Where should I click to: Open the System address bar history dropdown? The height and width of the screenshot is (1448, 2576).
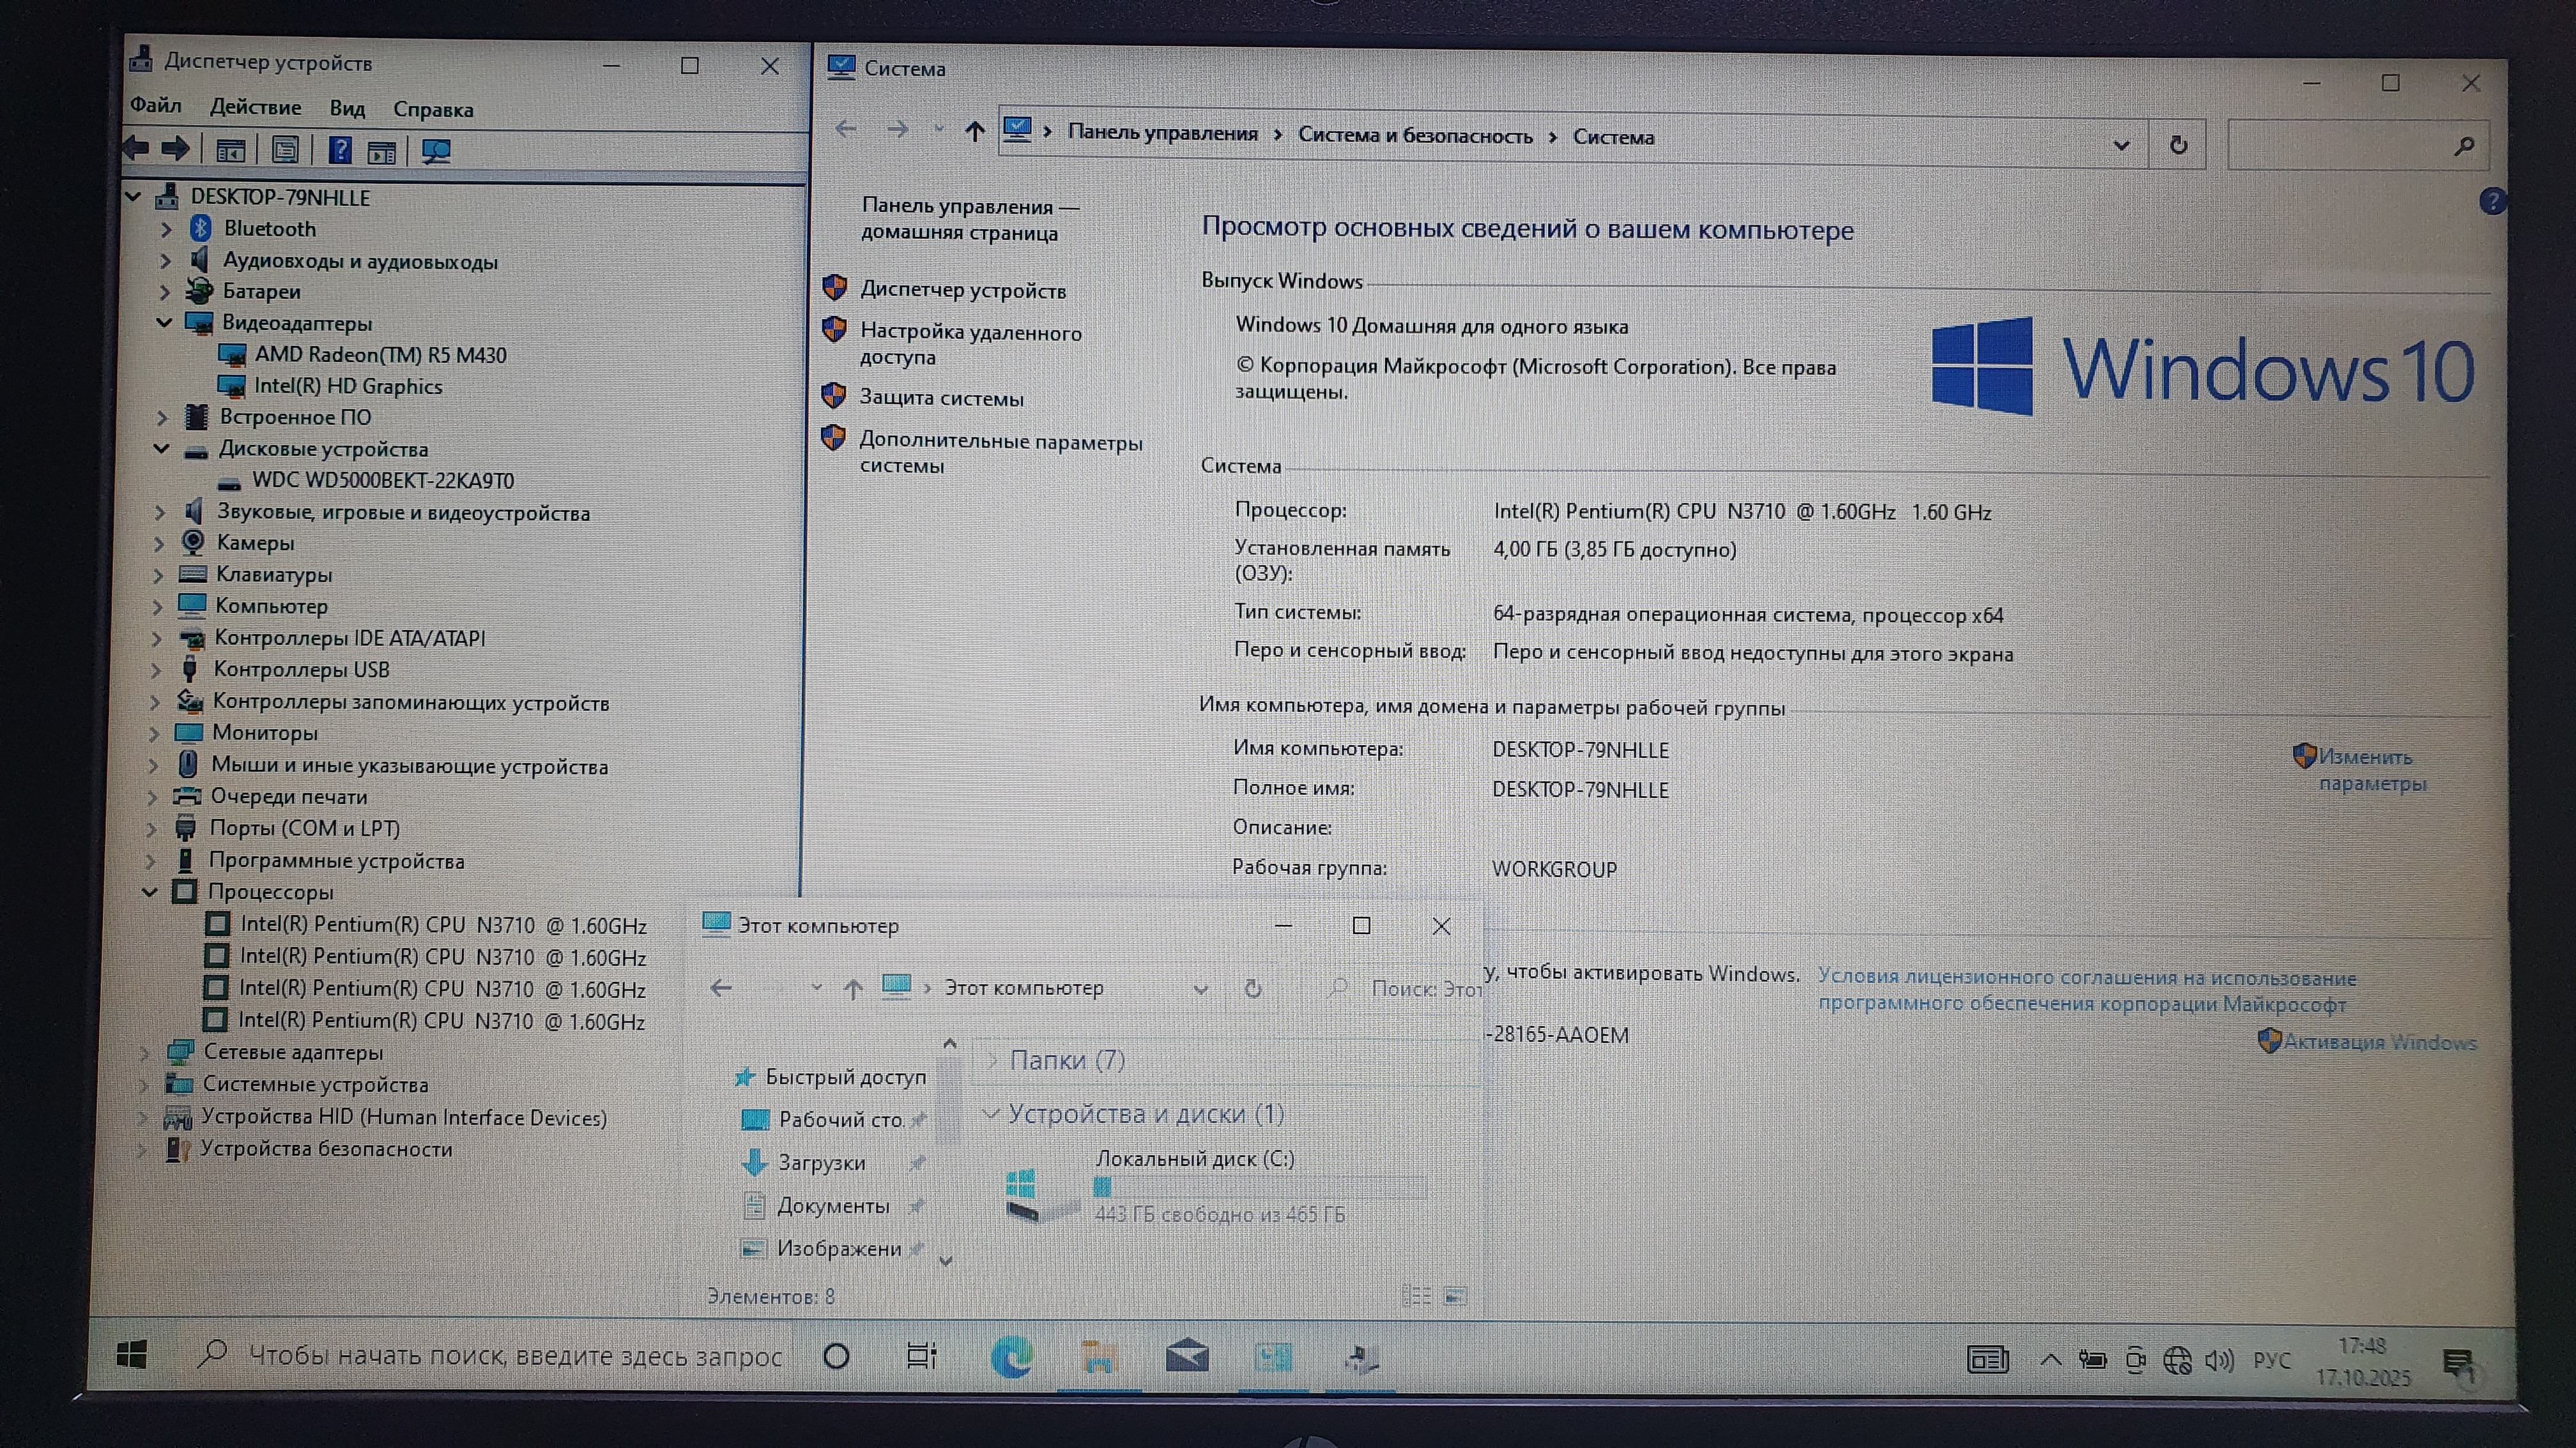(x=2121, y=145)
